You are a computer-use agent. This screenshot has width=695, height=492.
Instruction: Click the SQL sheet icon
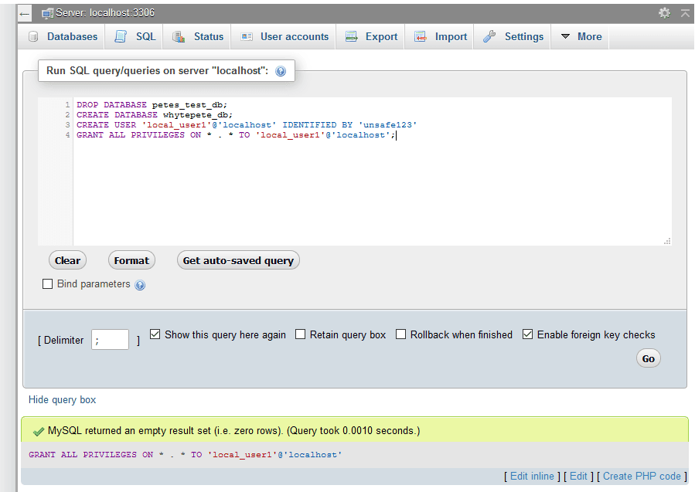pos(120,36)
